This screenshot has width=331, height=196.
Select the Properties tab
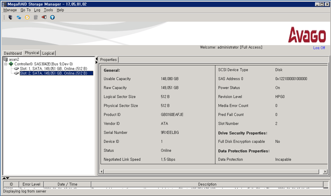(108, 60)
